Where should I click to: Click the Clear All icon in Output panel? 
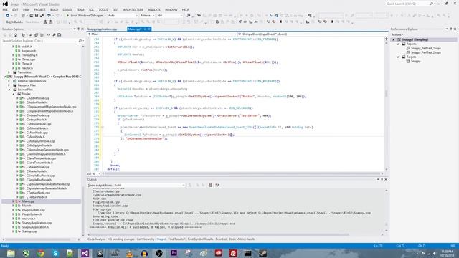[210, 185]
